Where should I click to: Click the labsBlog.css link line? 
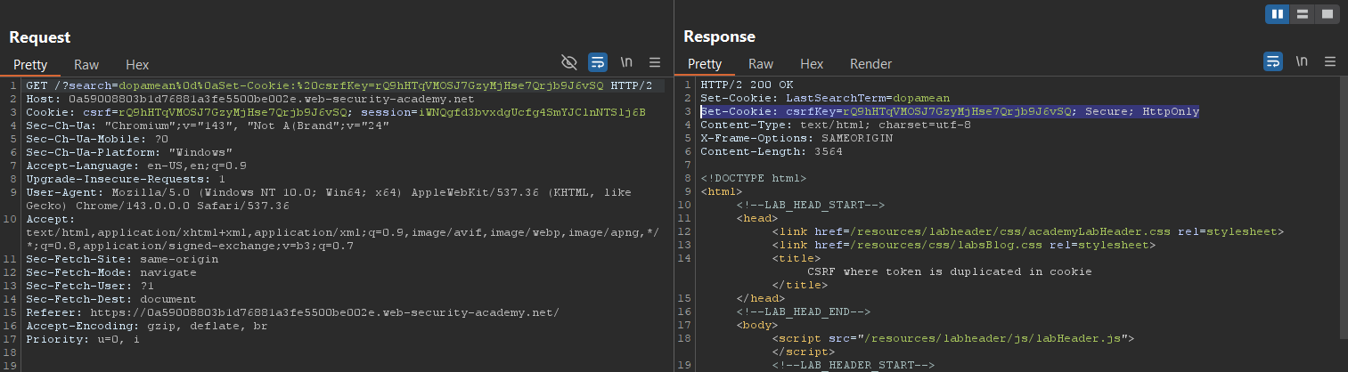[x=963, y=246]
